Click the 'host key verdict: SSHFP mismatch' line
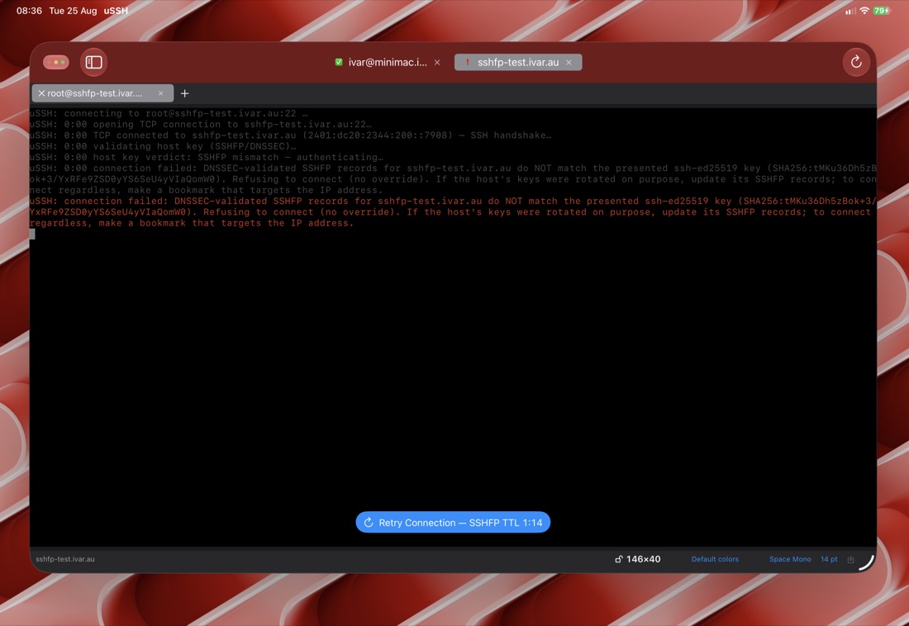This screenshot has width=909, height=626. click(207, 157)
